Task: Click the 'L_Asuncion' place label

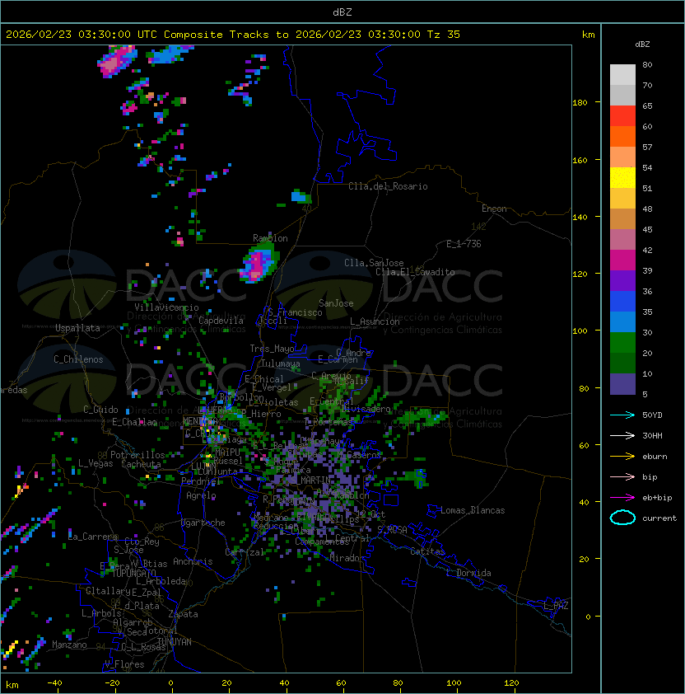Action: [x=375, y=321]
